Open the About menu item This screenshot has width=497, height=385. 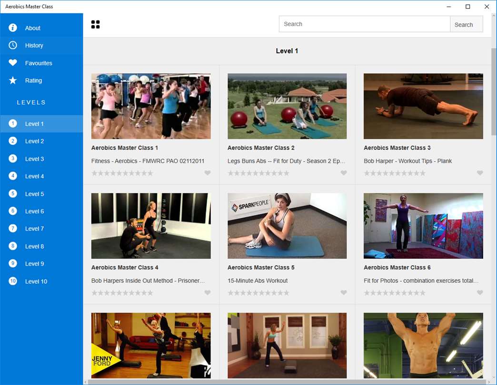41,28
